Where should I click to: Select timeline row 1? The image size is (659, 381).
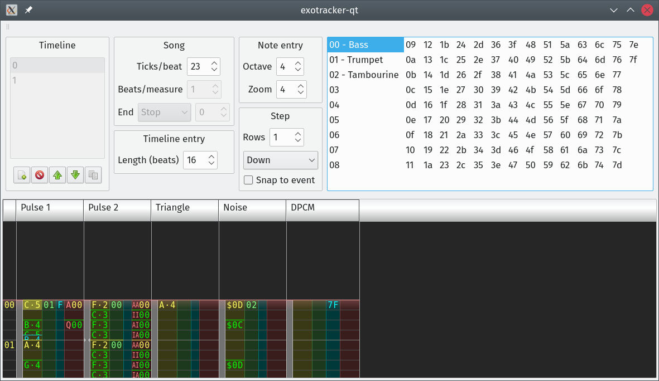57,80
